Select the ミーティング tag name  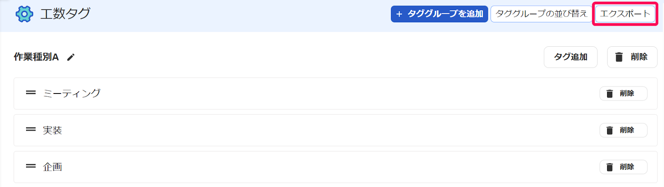72,93
